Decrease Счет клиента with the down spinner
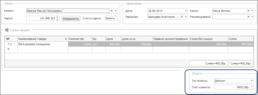The width and height of the screenshot is (258, 95). (252, 88)
